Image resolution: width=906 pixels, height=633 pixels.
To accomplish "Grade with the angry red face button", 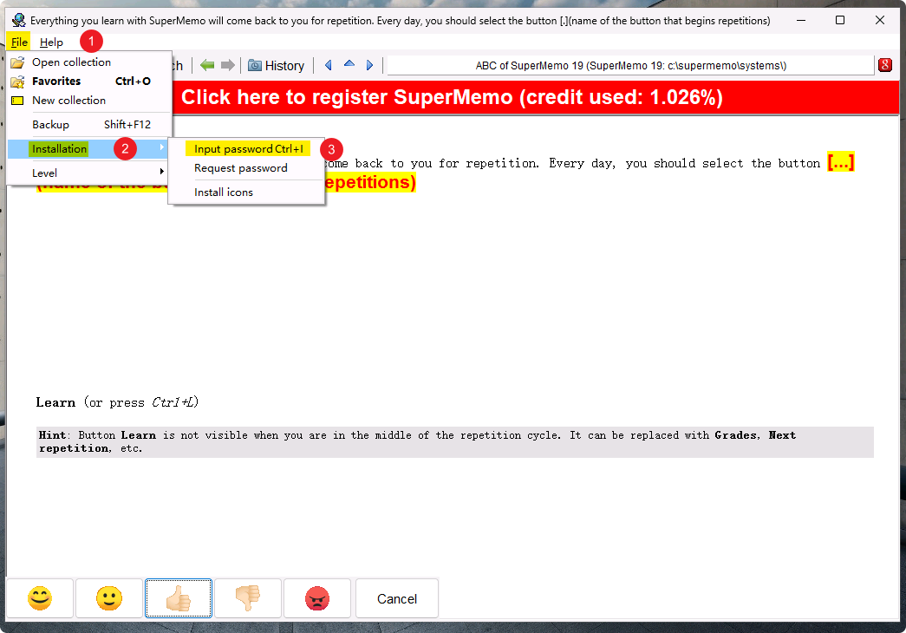I will [x=317, y=598].
